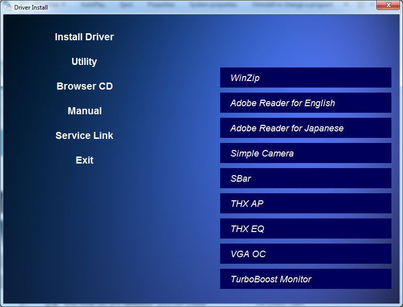Pick the THX EQ utility
Viewport: 403px width, 307px height.
305,228
